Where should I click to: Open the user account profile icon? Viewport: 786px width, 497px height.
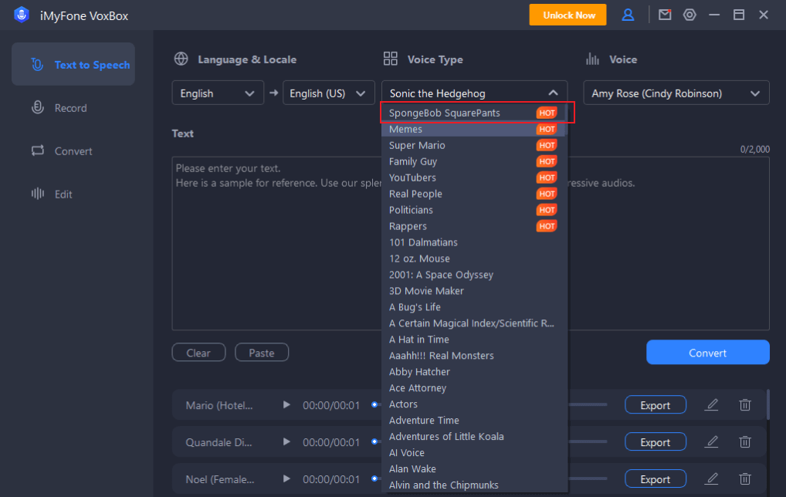click(x=628, y=15)
